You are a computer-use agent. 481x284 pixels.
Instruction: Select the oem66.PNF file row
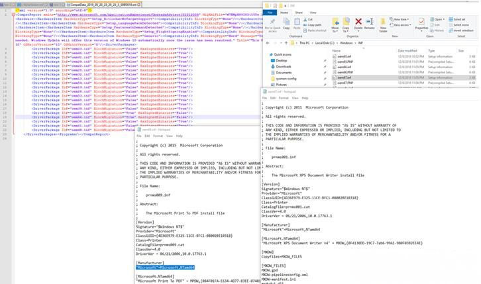tap(404, 72)
